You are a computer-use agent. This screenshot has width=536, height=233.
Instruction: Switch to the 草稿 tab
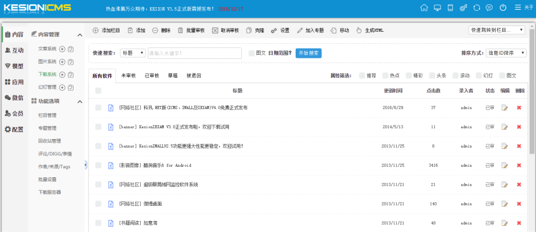172,76
